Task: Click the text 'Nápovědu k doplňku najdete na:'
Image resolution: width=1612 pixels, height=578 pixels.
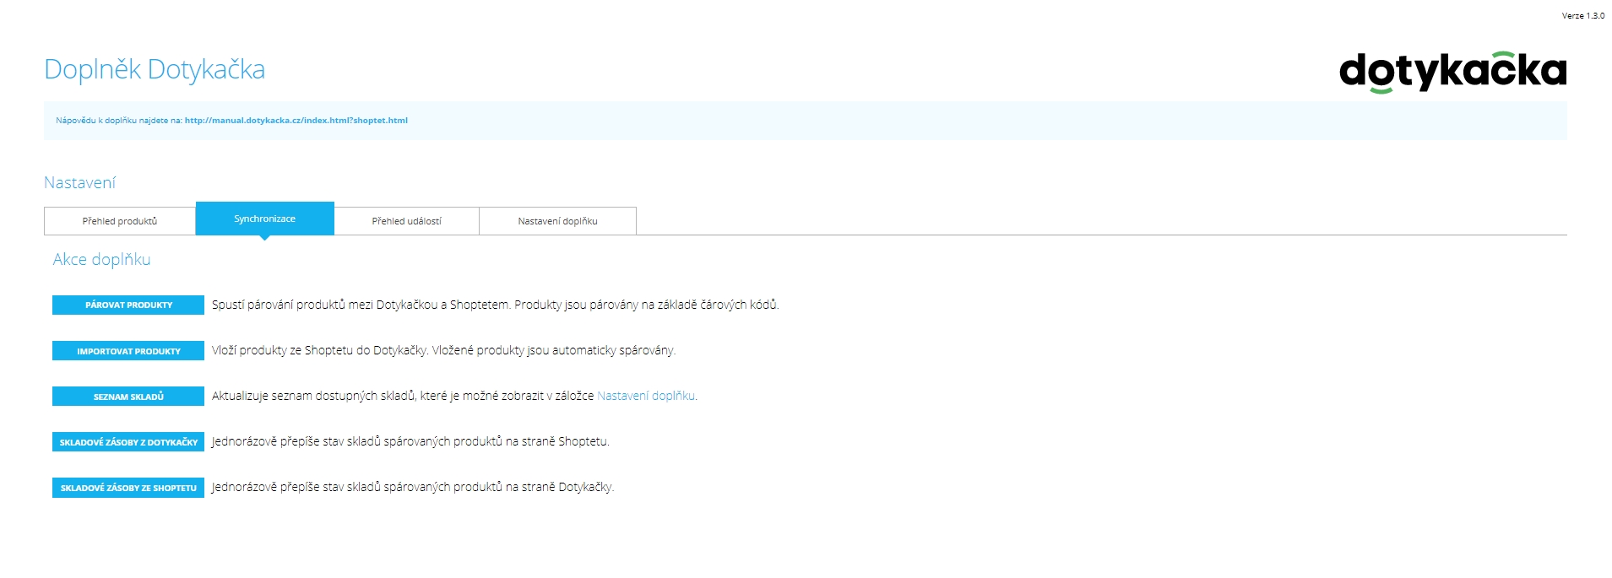Action: [x=119, y=121]
